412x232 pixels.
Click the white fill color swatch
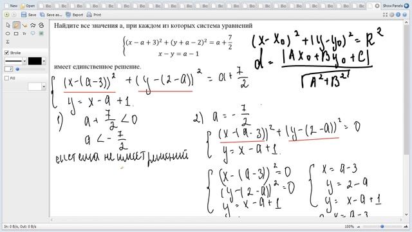(x=35, y=86)
